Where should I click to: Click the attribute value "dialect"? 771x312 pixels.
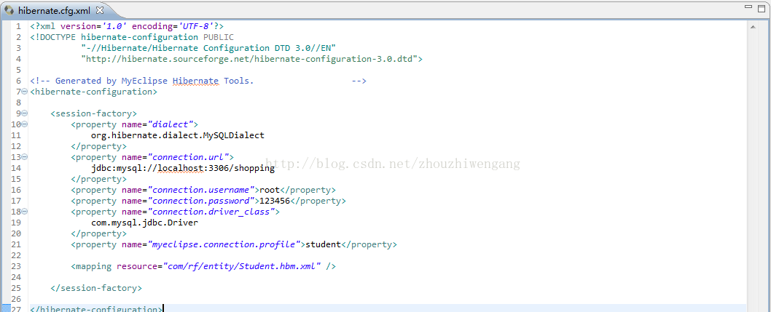click(x=170, y=124)
